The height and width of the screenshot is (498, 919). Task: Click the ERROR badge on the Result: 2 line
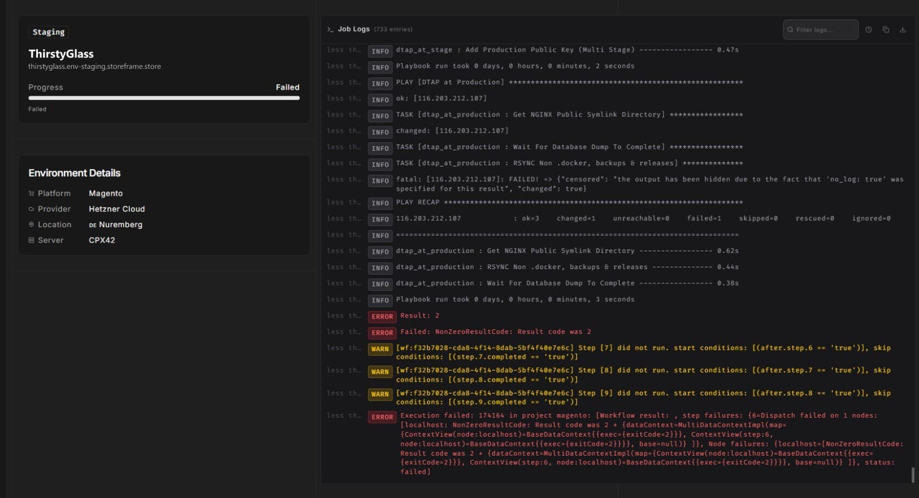(382, 317)
